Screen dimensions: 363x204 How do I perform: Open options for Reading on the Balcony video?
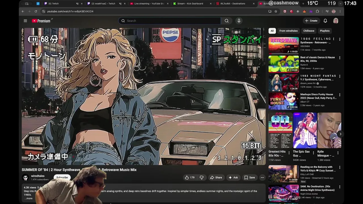[x=340, y=167]
